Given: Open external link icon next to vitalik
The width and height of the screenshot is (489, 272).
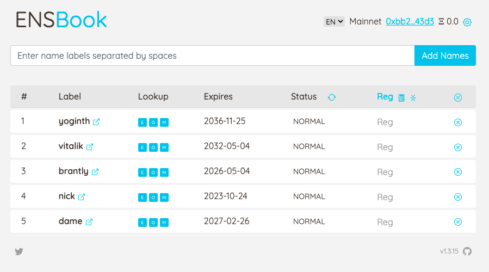Looking at the screenshot, I should point(90,146).
